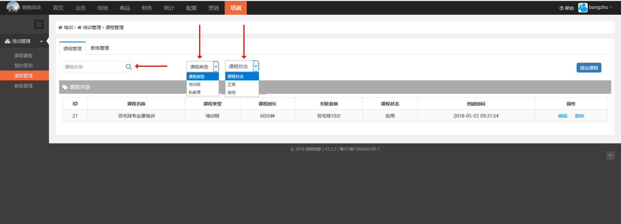The width and height of the screenshot is (621, 224).
Task: Open 配置 in the top navigation
Action: (x=191, y=8)
